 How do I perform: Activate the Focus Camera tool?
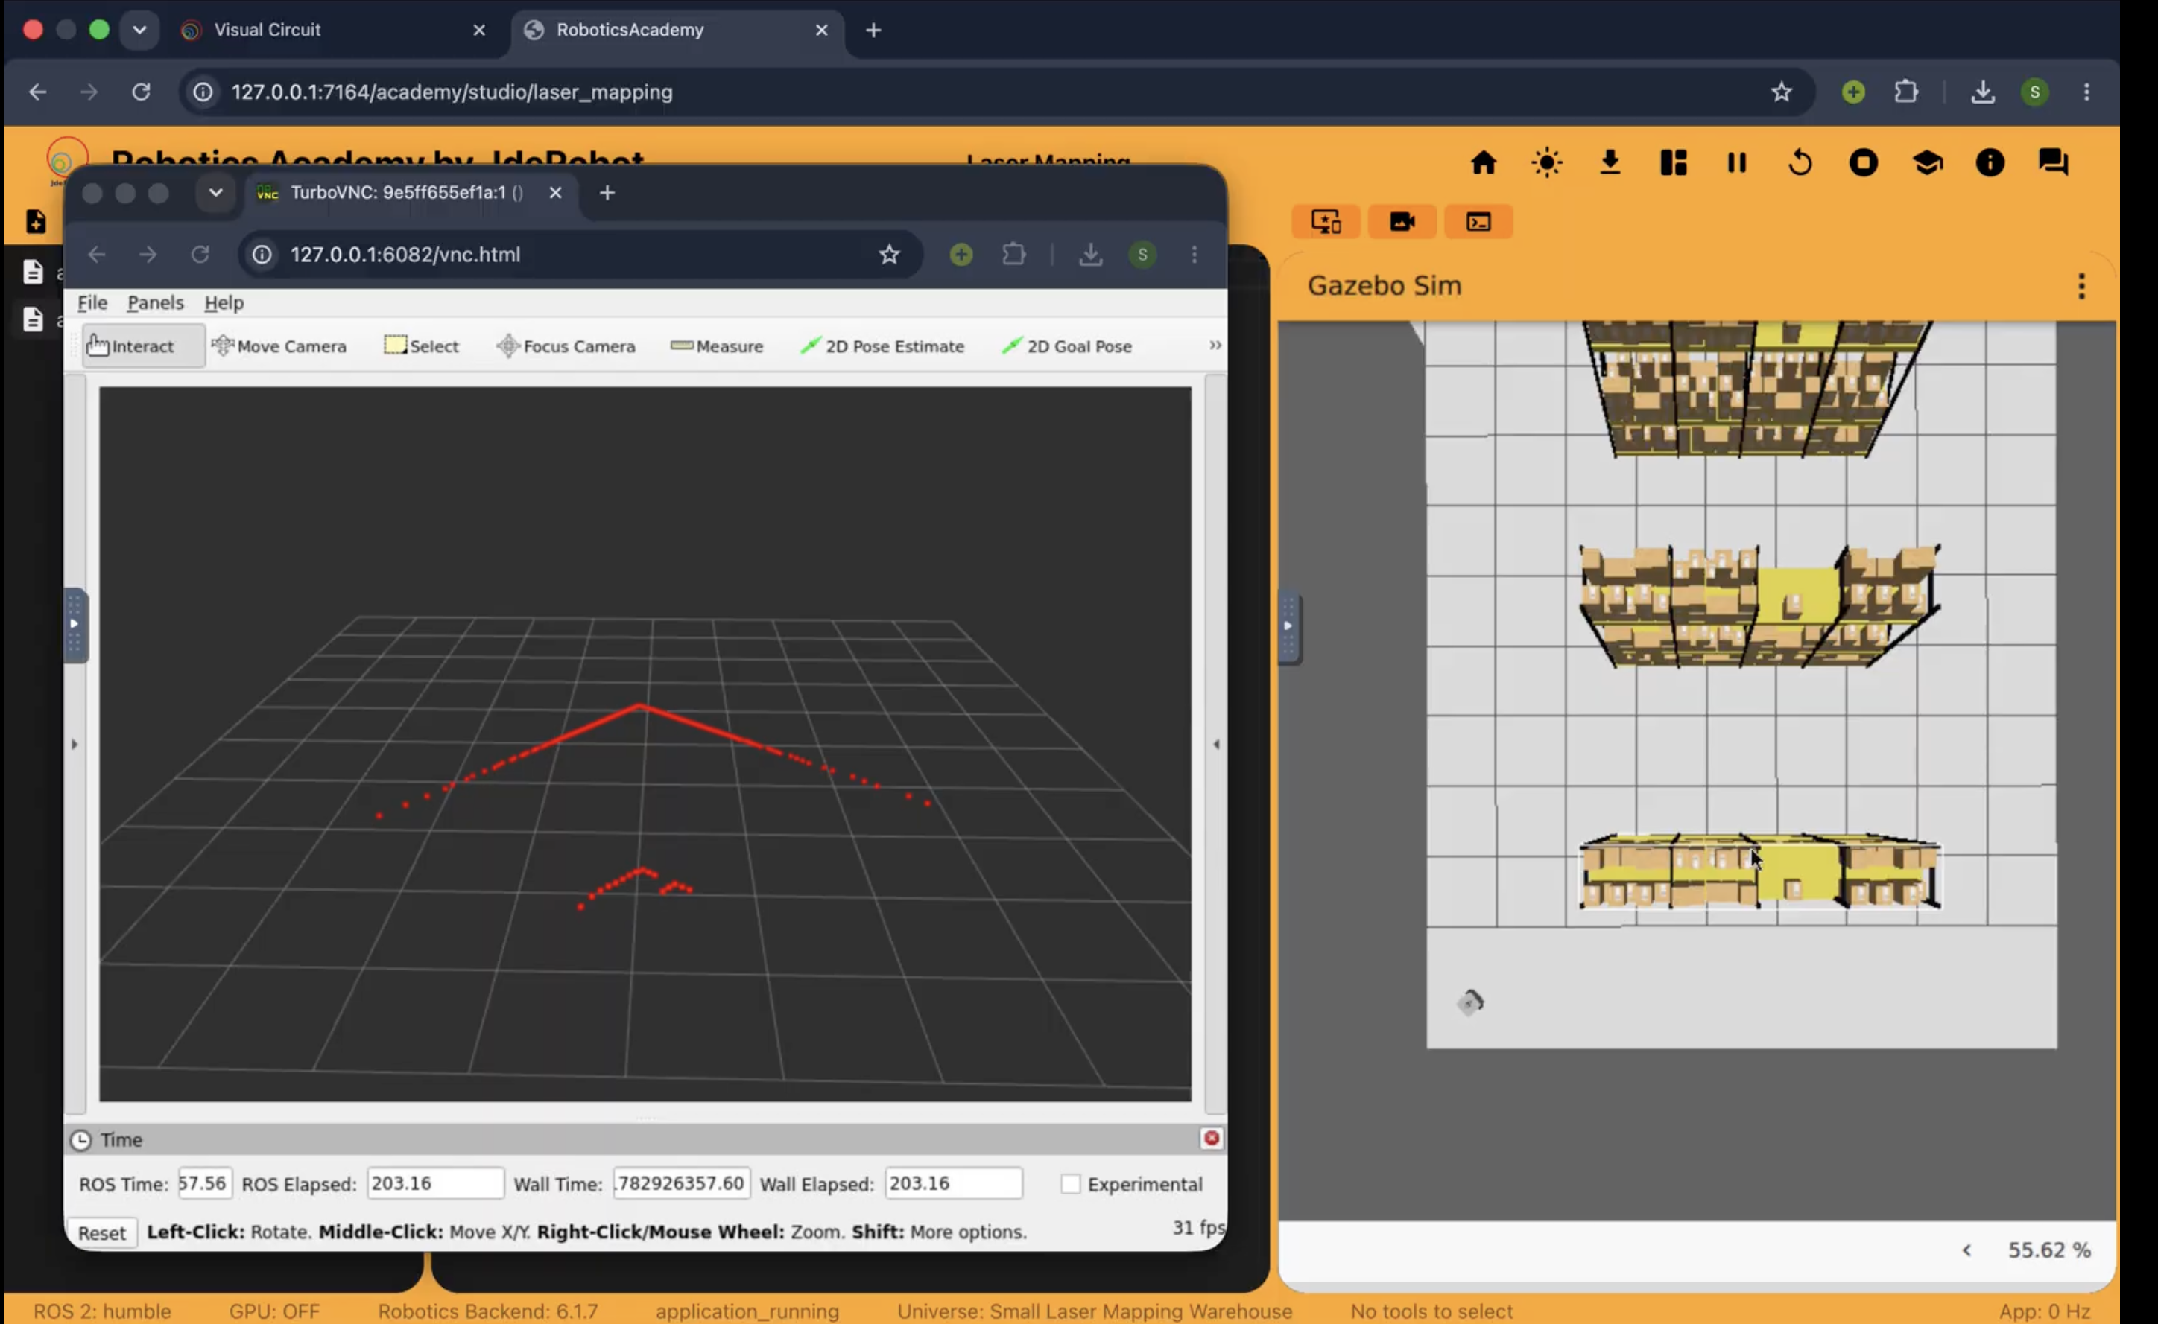pos(565,346)
